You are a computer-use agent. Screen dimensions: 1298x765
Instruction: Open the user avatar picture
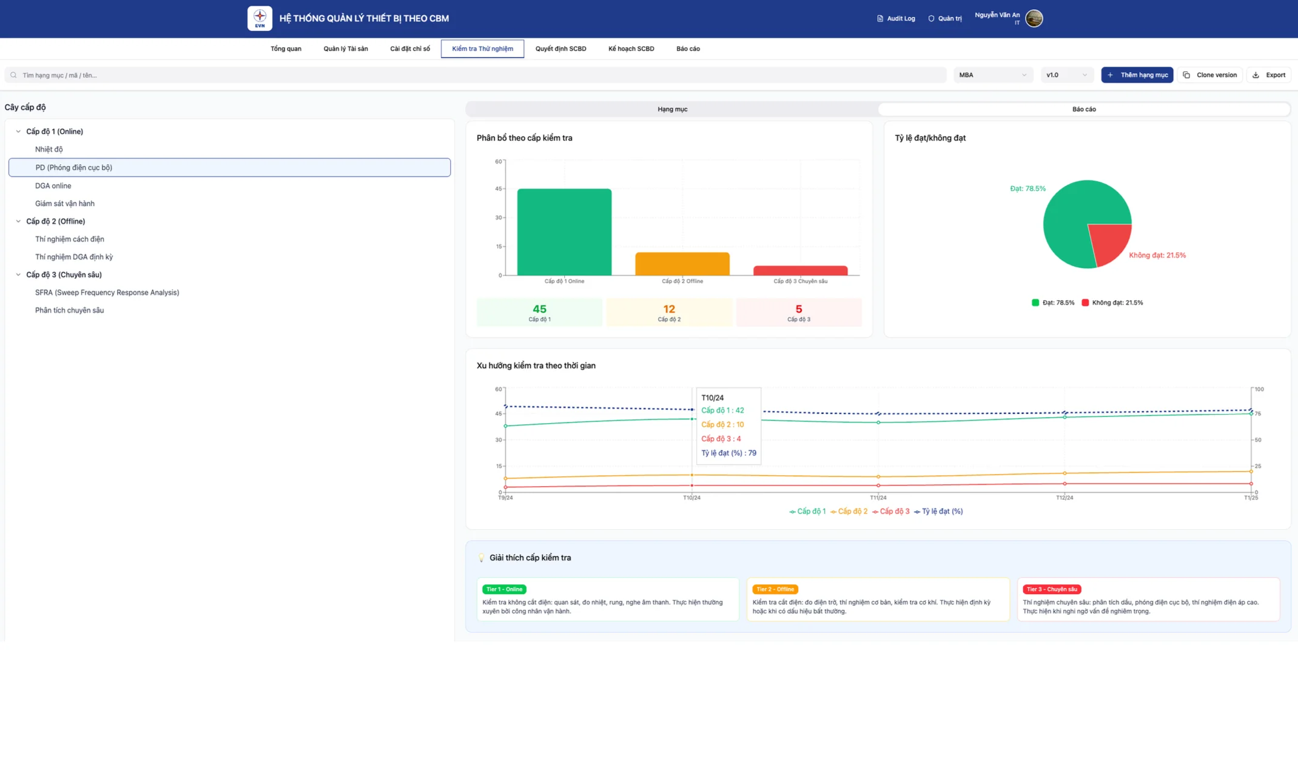(x=1034, y=18)
